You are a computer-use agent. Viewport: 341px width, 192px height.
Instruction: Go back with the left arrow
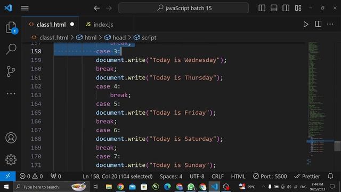pos(97,9)
